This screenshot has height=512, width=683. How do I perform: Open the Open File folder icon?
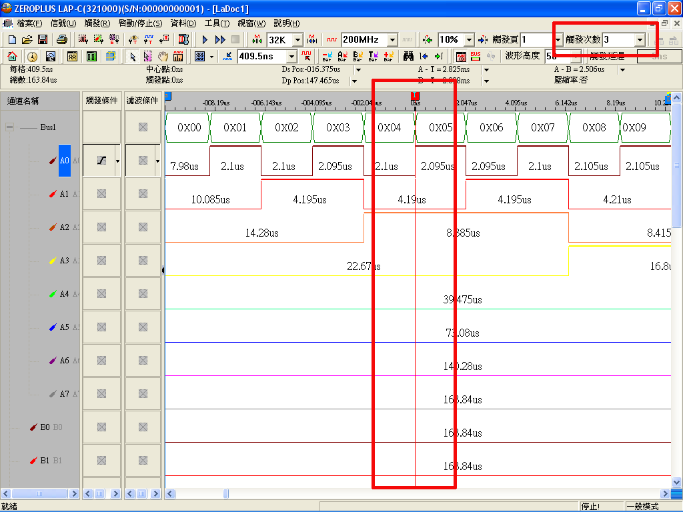point(27,40)
